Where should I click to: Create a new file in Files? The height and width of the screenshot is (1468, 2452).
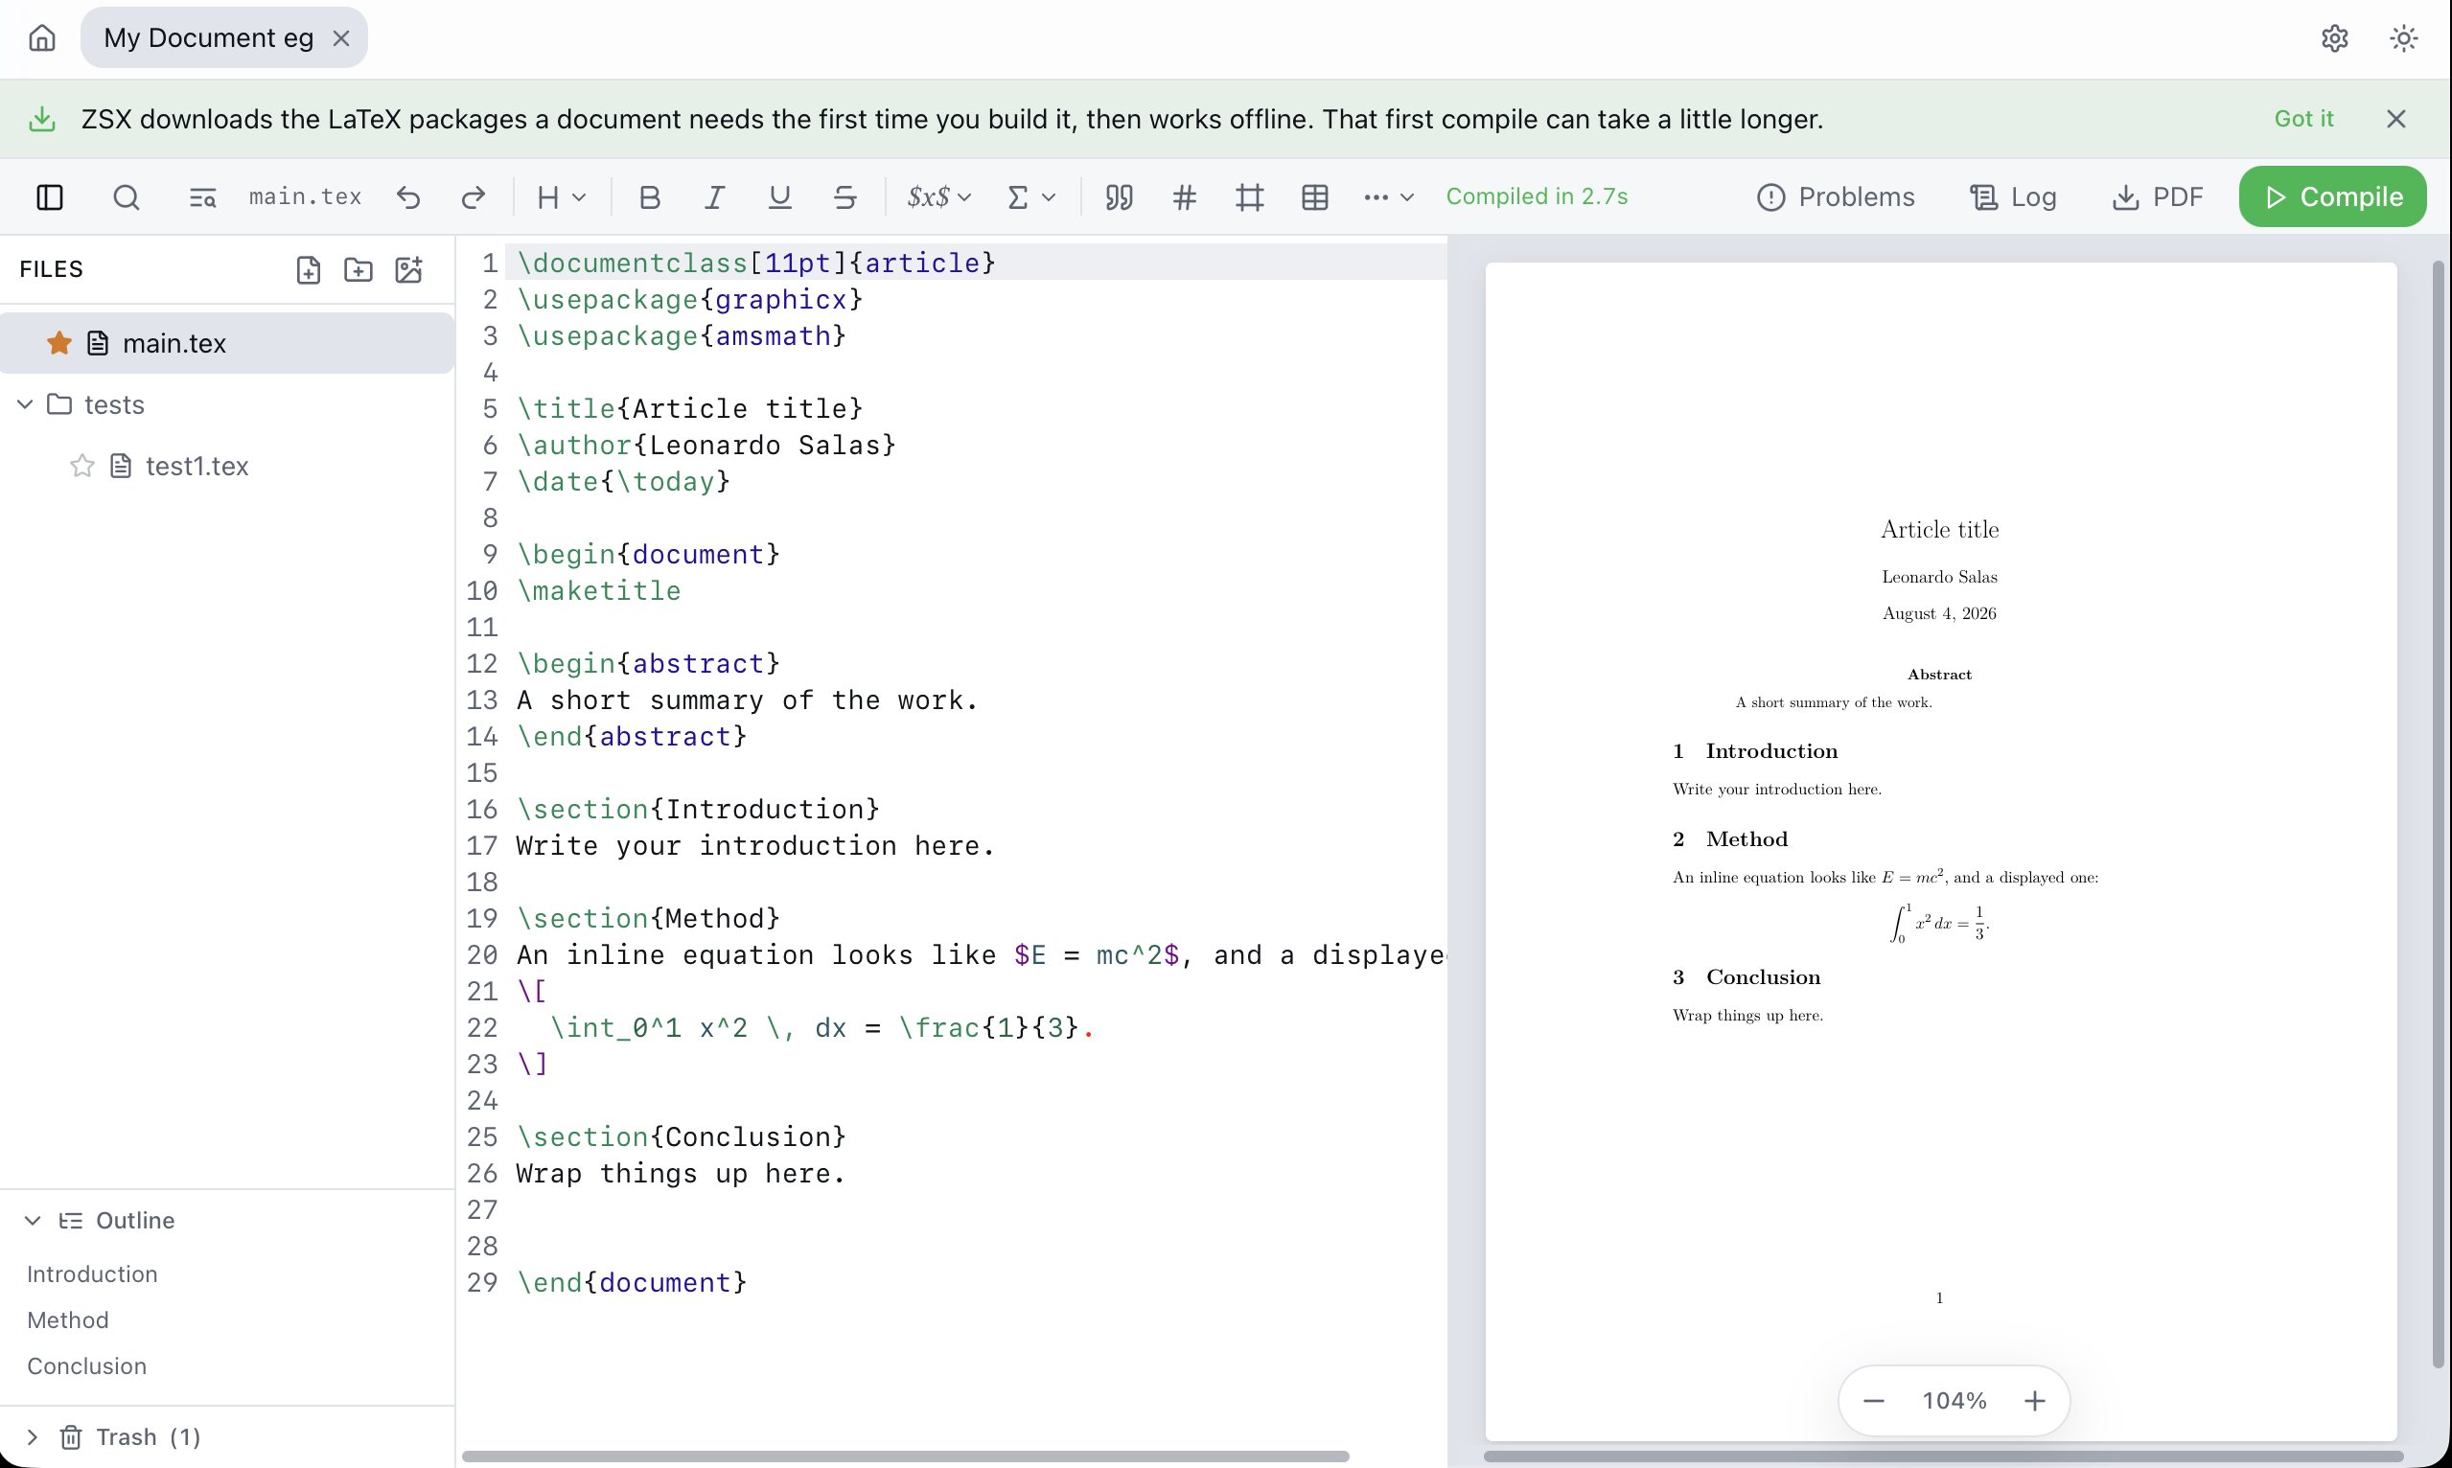click(309, 270)
